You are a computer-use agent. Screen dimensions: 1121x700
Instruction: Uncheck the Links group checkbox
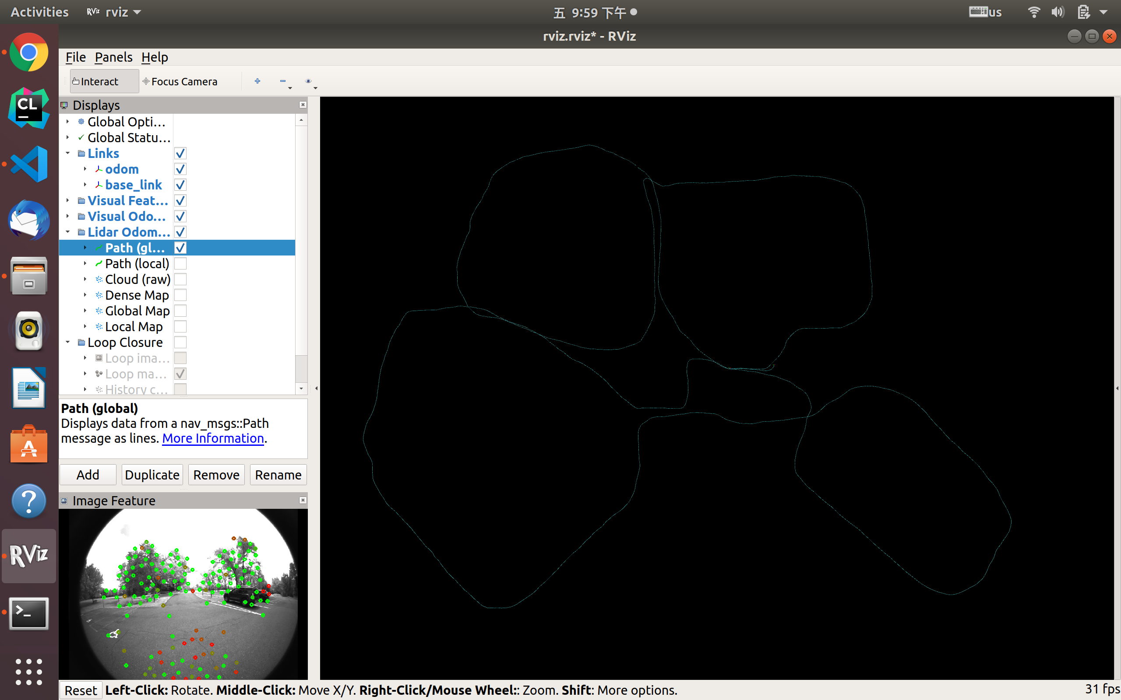tap(180, 153)
